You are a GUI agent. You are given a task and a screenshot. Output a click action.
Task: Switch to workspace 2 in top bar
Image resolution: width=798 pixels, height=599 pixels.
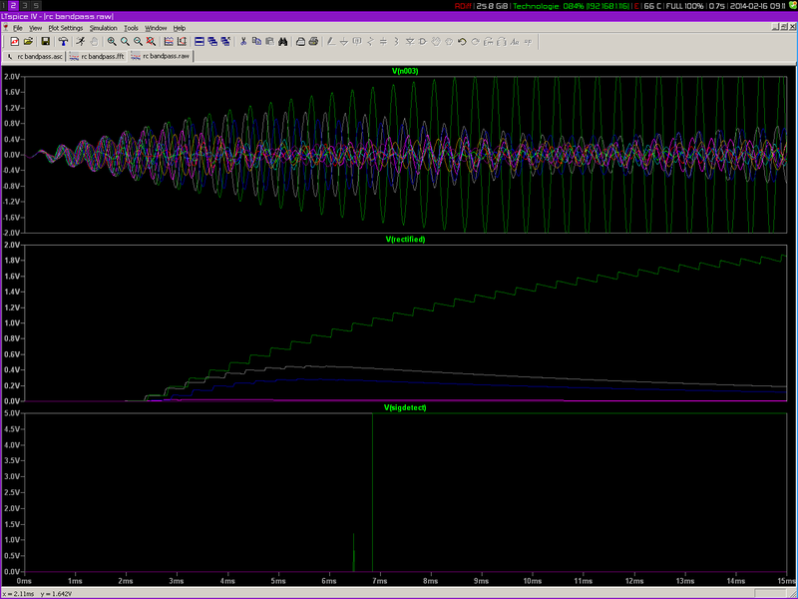point(13,6)
